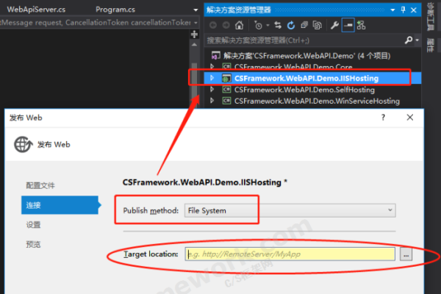The image size is (441, 294).
Task: Open the 设置 (Settings) step
Action: (x=33, y=225)
